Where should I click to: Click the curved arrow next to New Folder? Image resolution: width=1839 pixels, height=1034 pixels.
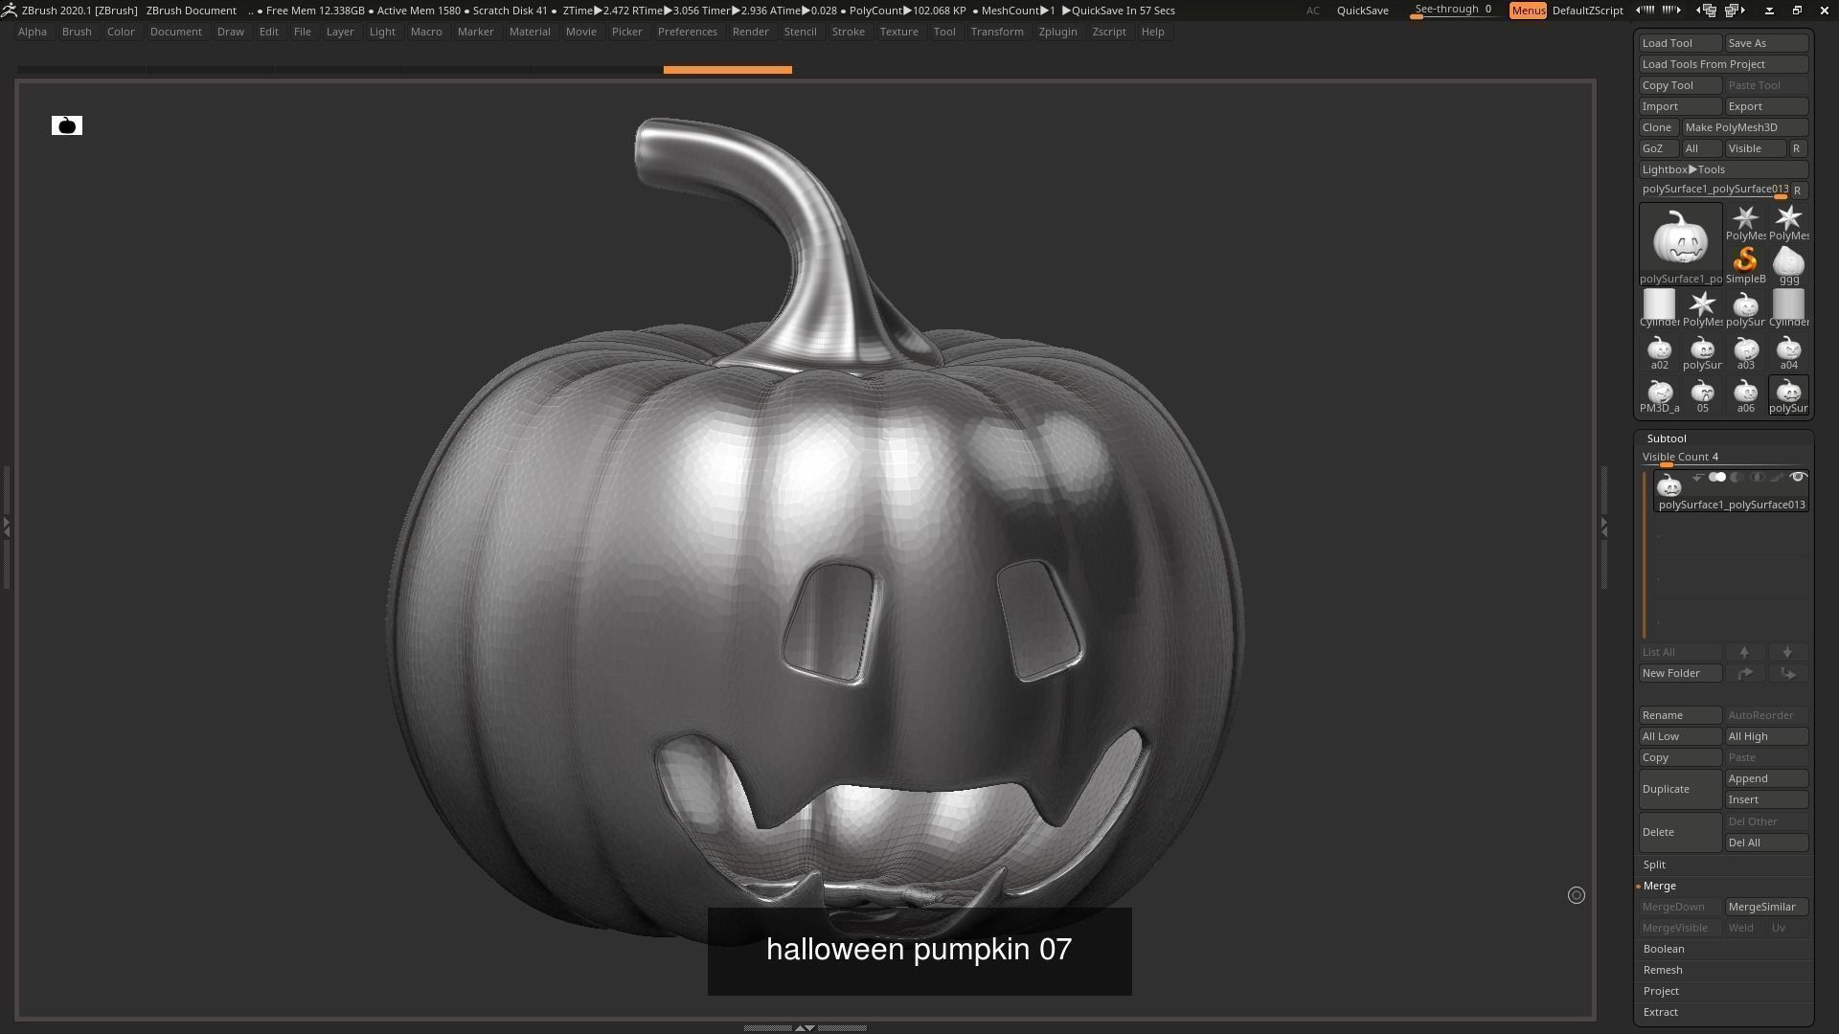[x=1744, y=673]
